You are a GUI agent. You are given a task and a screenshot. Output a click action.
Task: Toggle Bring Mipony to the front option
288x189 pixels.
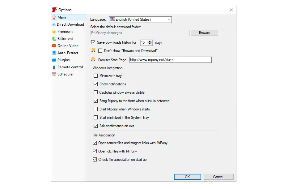tap(95, 101)
